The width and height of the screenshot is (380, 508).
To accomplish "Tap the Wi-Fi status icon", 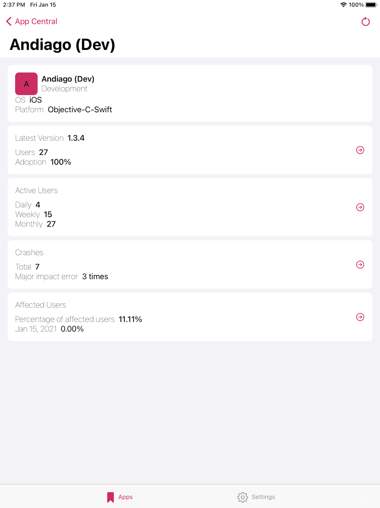I will click(x=343, y=5).
